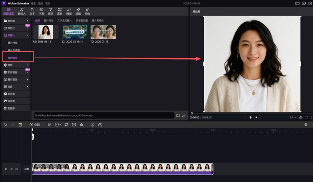
Task: Click the microphone voice-over icon
Action: coord(306,125)
